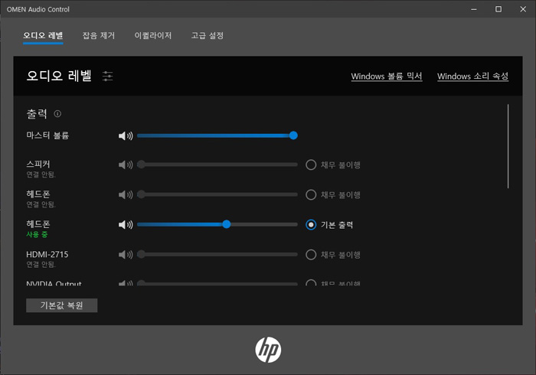Mute the in-use 헤드폰 (사용 중) speaker icon
This screenshot has height=375, width=536.
click(126, 225)
